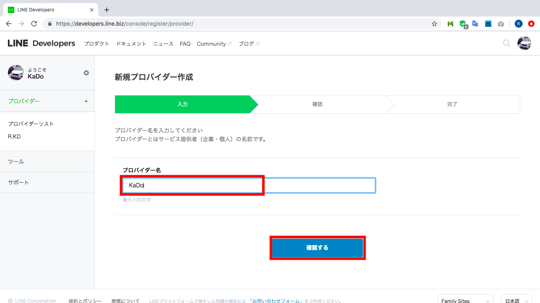Open the camera screenshot extension
The width and height of the screenshot is (540, 303).
(501, 24)
